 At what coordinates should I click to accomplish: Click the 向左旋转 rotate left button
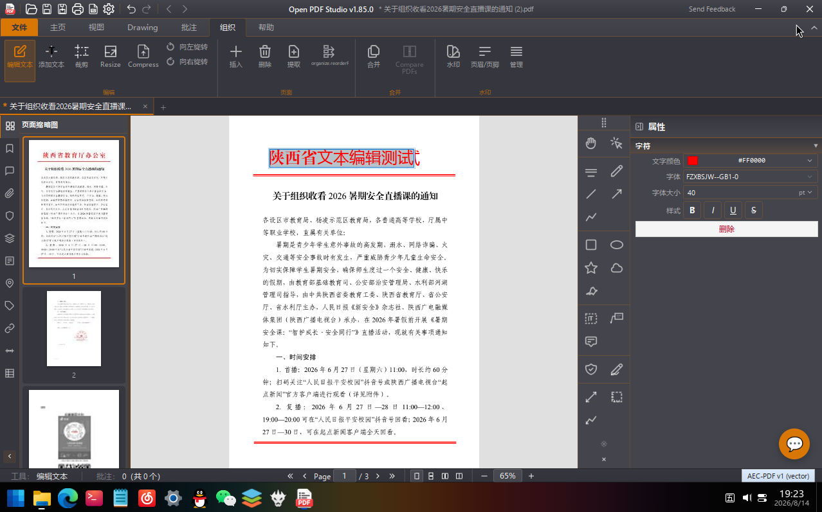[187, 47]
